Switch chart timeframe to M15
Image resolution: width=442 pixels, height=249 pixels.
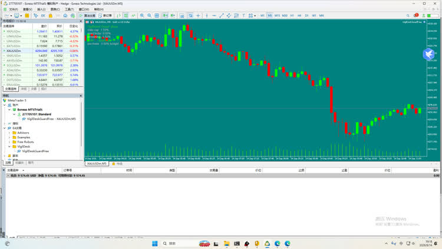(277, 15)
